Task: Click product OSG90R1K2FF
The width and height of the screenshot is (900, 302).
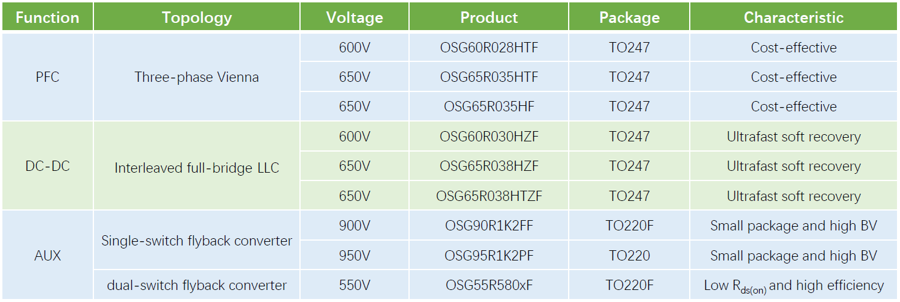Action: click(x=489, y=226)
